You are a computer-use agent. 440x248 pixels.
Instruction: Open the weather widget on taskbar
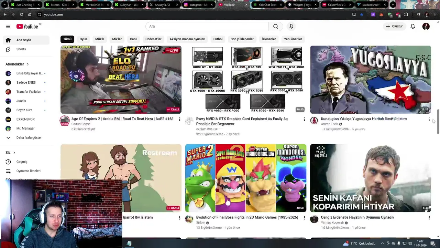(359, 244)
